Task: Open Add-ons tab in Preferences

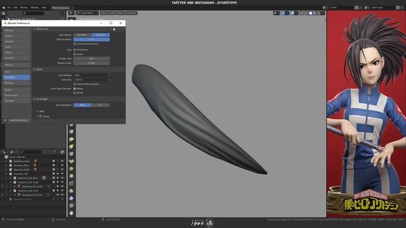Action: 16,65
